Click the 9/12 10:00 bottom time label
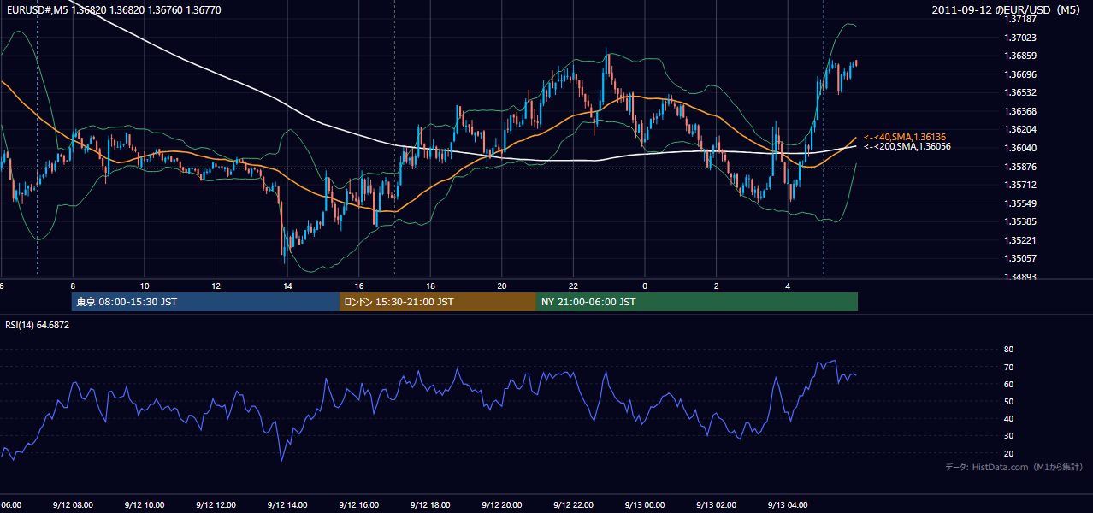The width and height of the screenshot is (1093, 513). click(x=144, y=505)
